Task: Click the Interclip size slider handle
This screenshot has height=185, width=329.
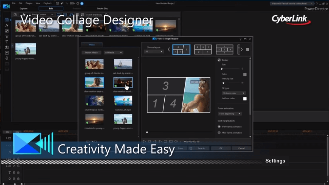Action: pyautogui.click(x=223, y=83)
